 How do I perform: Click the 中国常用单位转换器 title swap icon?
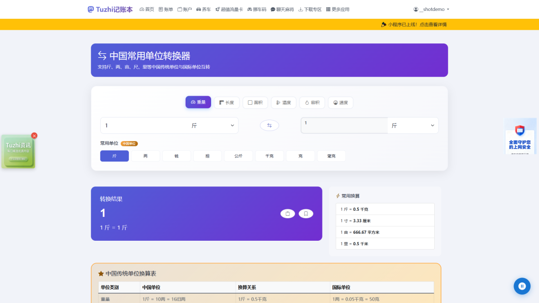102,56
